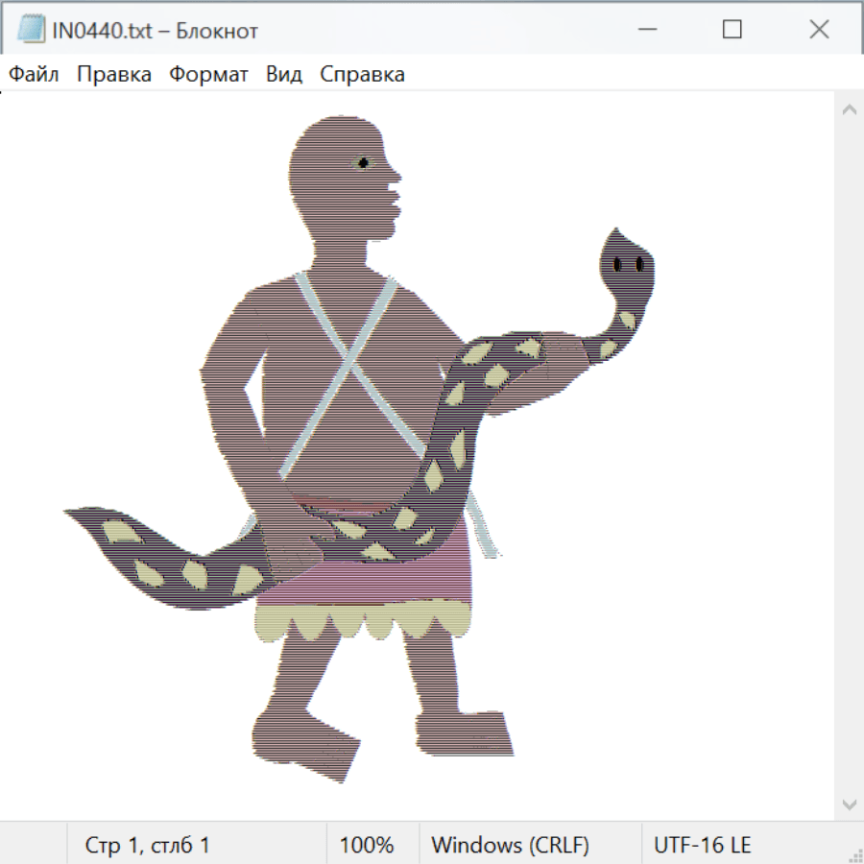Screen dimensions: 864x864
Task: Open the Файл menu
Action: click(x=34, y=75)
